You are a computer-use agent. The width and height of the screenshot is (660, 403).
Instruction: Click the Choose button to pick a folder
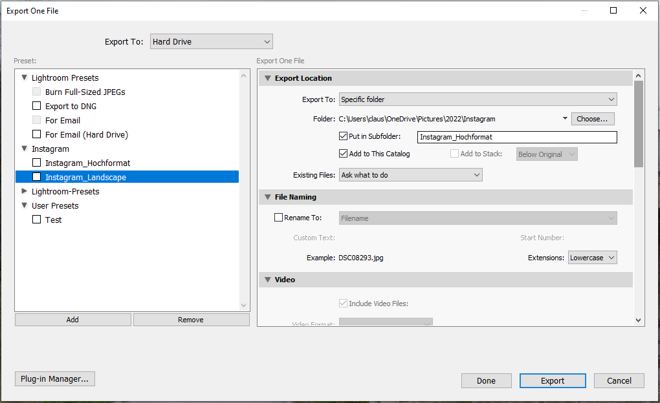(x=592, y=119)
